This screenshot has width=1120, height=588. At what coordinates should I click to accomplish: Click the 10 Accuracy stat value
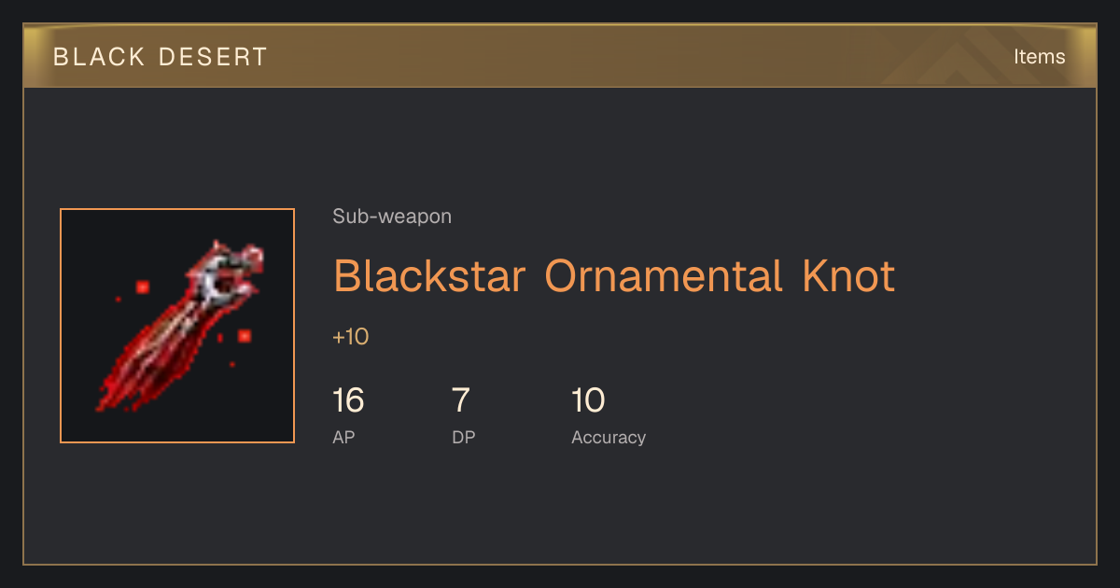pyautogui.click(x=588, y=400)
